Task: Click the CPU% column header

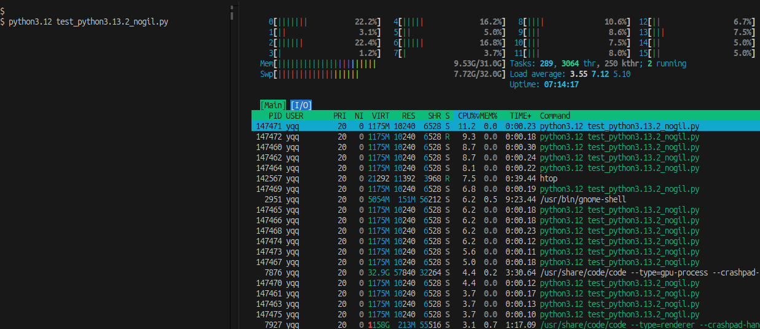Action: (x=468, y=116)
